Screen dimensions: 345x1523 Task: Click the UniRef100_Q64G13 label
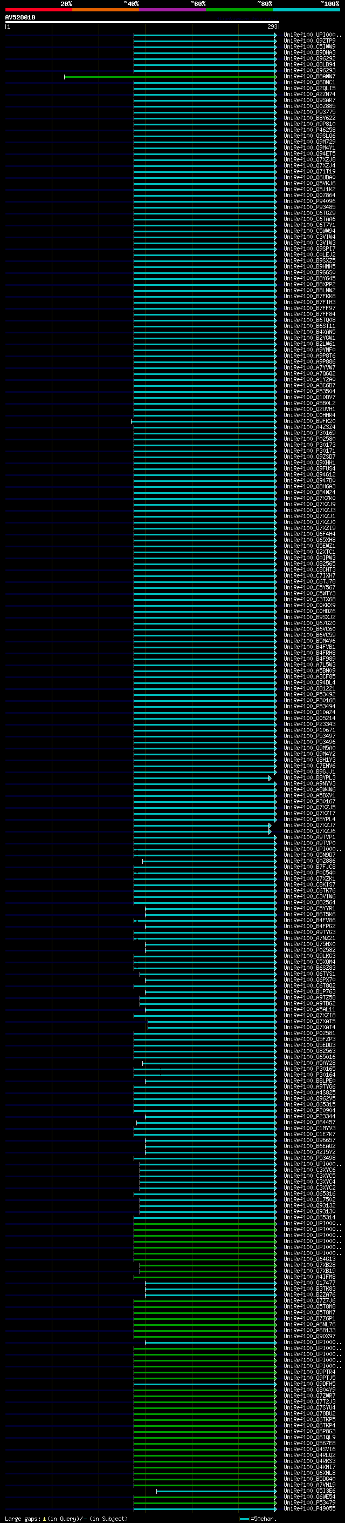[x=309, y=1259]
